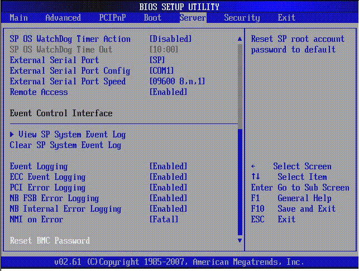359x271 pixels.
Task: Change WatchDog Timer Action [Disabled] value
Action: pos(171,39)
